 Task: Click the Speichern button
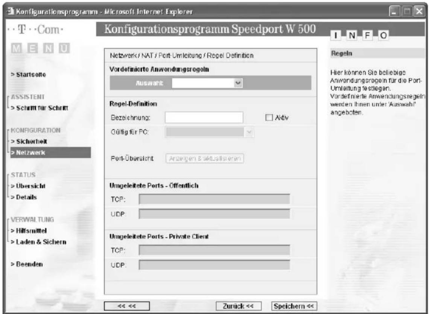pos(294,306)
